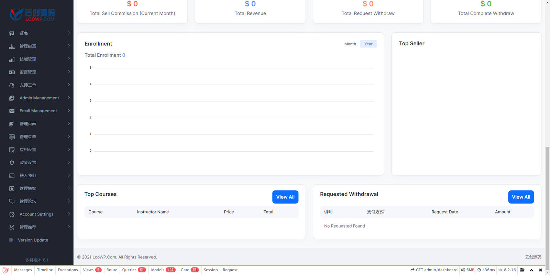Click the 管理推荐 referral icon
Screen dimensions: 550x275
coord(12,227)
